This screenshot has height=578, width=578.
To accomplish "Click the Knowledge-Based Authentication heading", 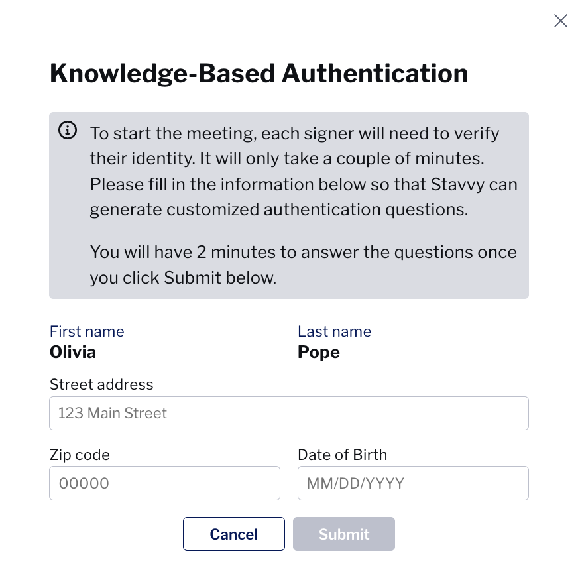I will click(259, 74).
